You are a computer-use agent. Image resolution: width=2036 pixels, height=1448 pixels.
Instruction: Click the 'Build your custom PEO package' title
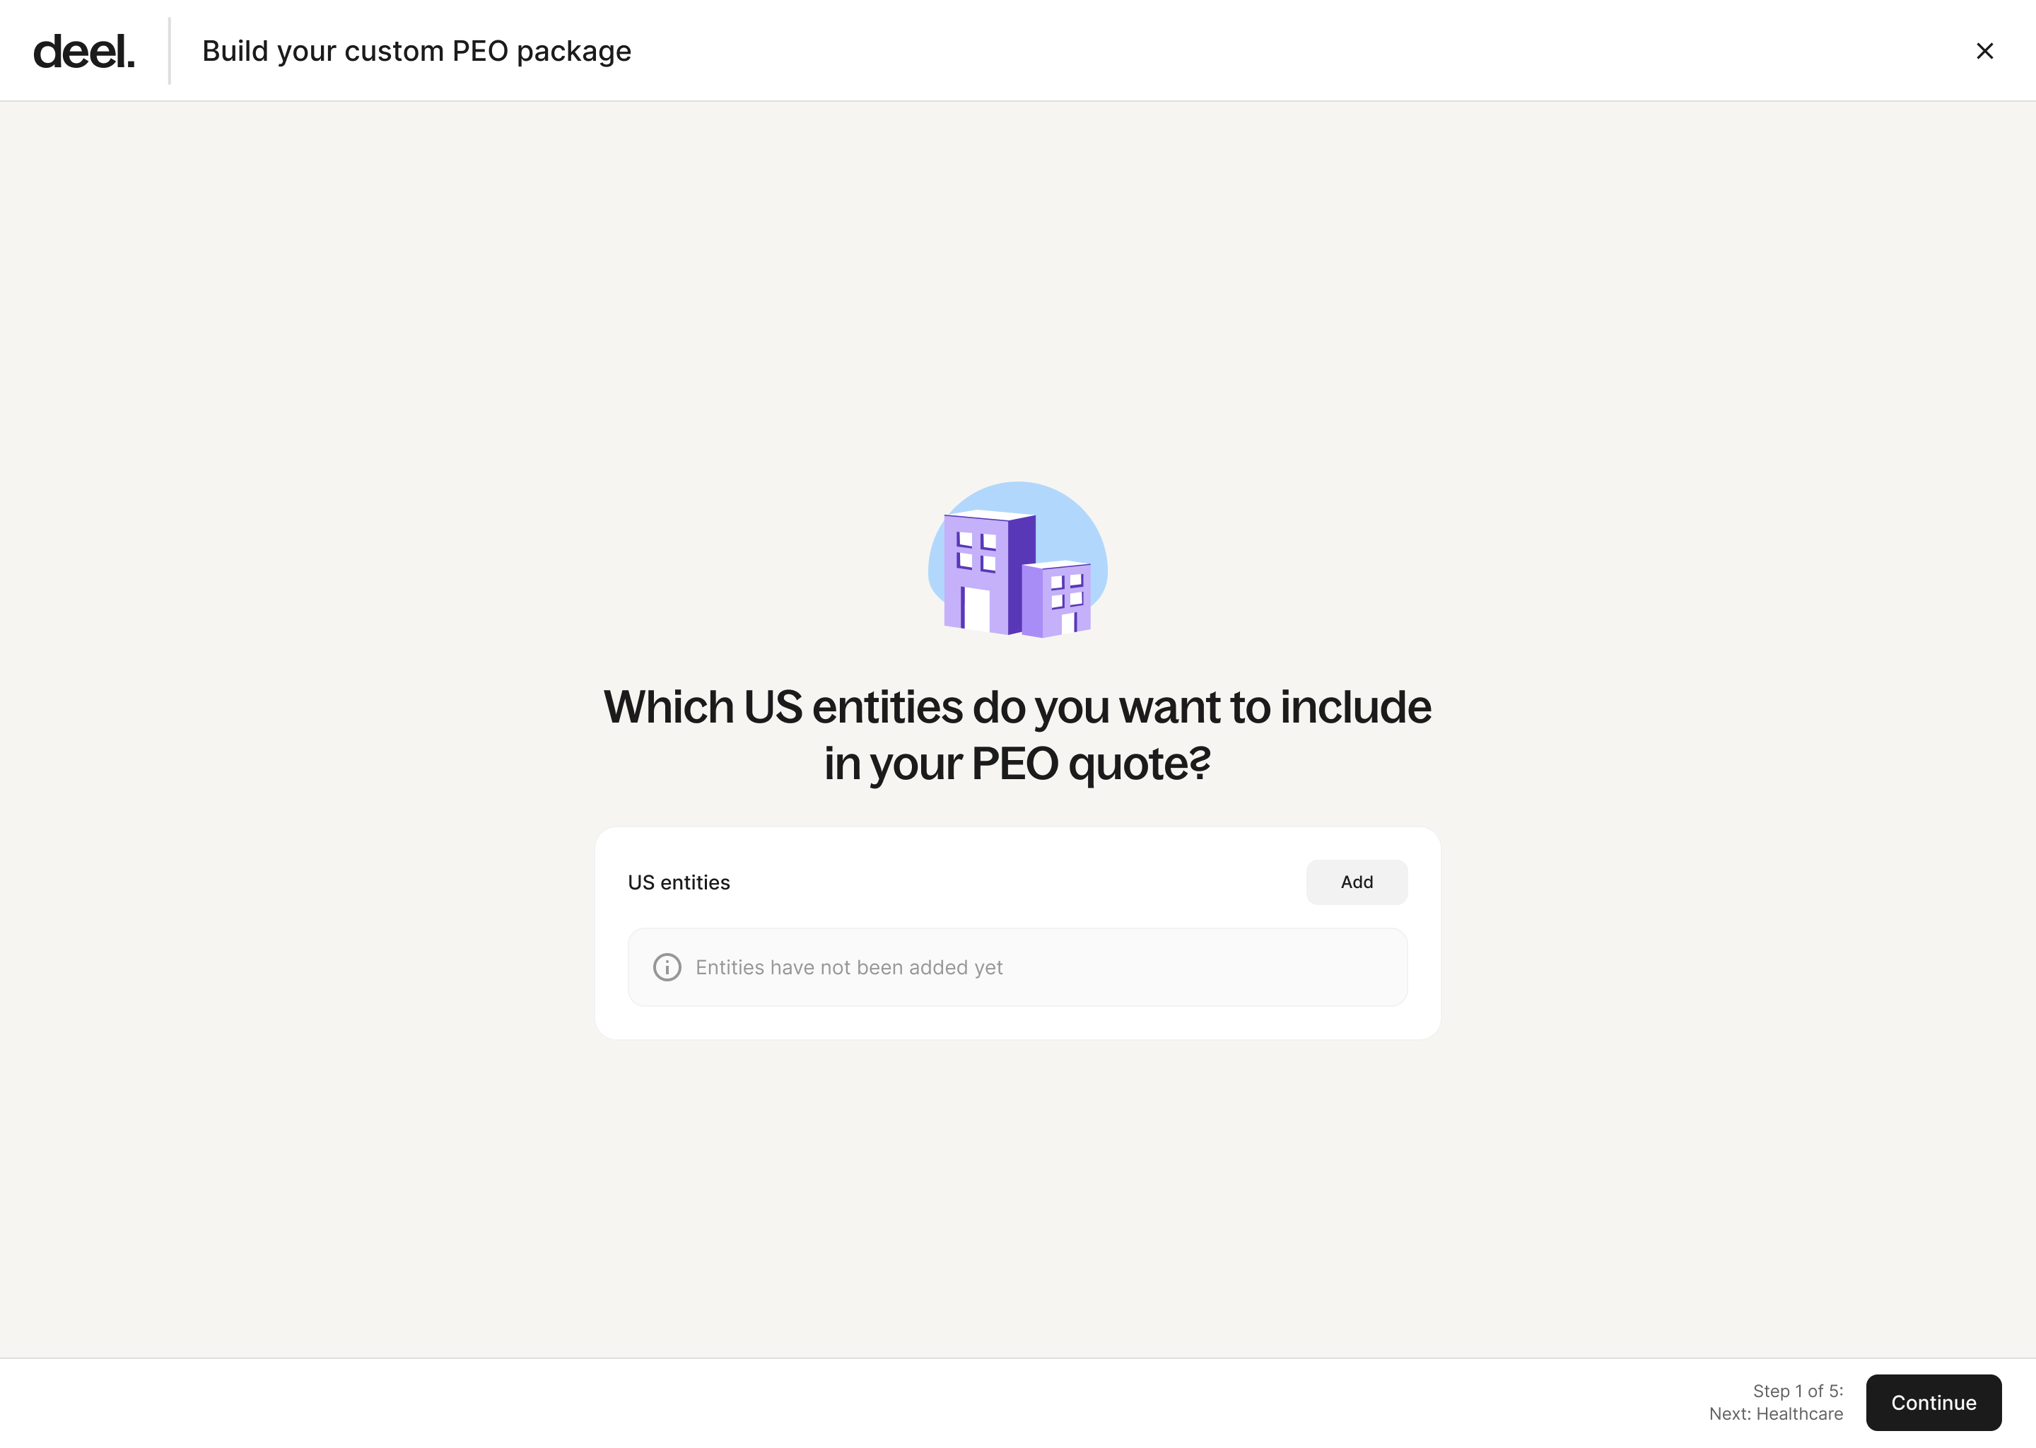coord(416,51)
